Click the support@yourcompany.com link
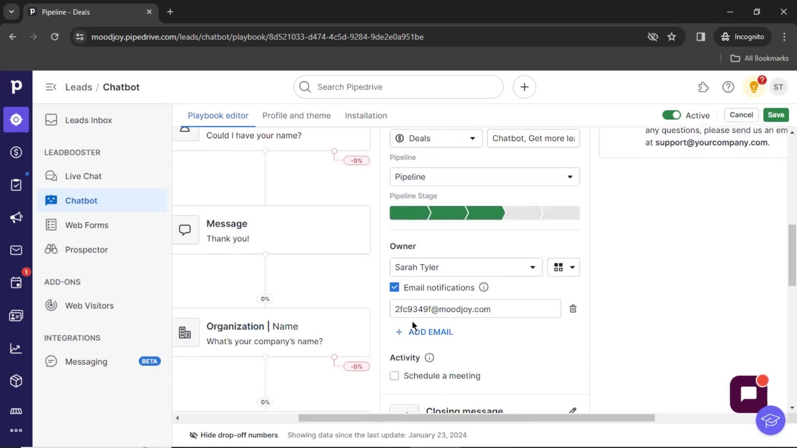 [711, 142]
